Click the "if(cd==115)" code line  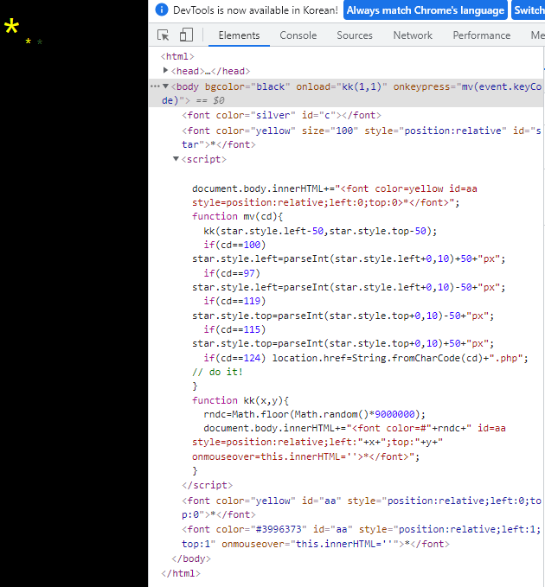[x=234, y=329]
